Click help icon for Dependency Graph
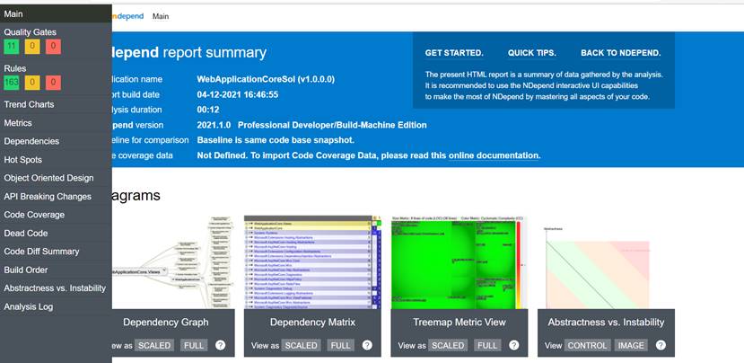744x363 pixels. point(220,345)
